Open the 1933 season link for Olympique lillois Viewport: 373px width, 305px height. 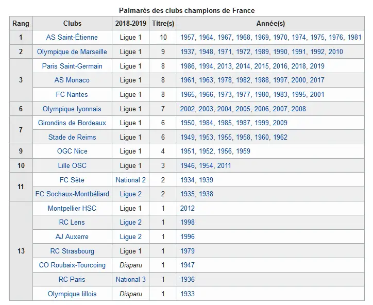click(x=188, y=294)
